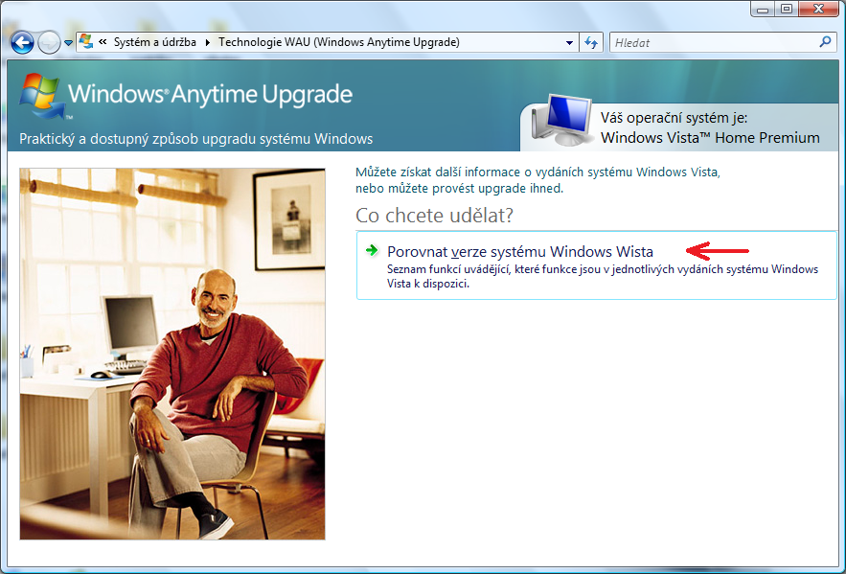Refresh the page with the refresh button
This screenshot has width=846, height=574.
coord(591,42)
